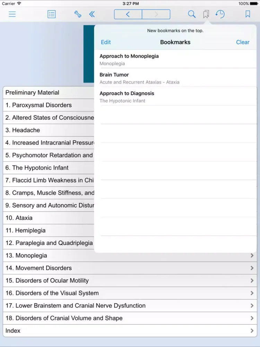Expand chapter 14 Movement Disorders chevron
The width and height of the screenshot is (260, 347).
[252, 268]
